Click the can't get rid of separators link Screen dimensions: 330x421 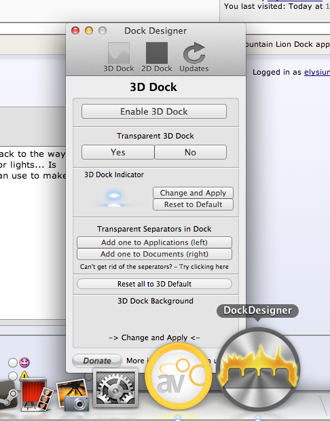[x=154, y=267]
